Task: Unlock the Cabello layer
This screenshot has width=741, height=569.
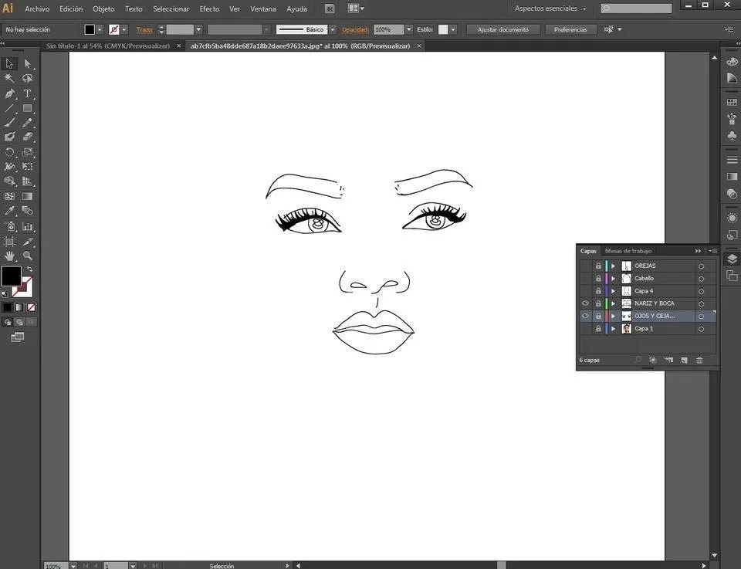Action: pos(597,279)
